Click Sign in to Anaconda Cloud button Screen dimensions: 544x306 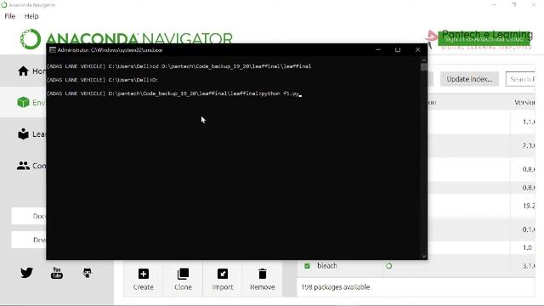coord(484,39)
